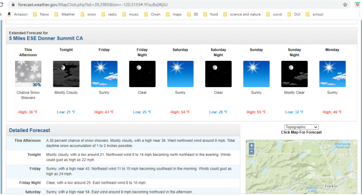Click the Friday sunny forecast icon
The width and height of the screenshot is (362, 195).
(104, 74)
